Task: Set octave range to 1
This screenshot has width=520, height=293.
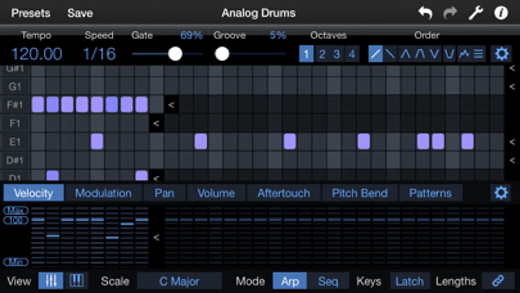Action: point(306,54)
